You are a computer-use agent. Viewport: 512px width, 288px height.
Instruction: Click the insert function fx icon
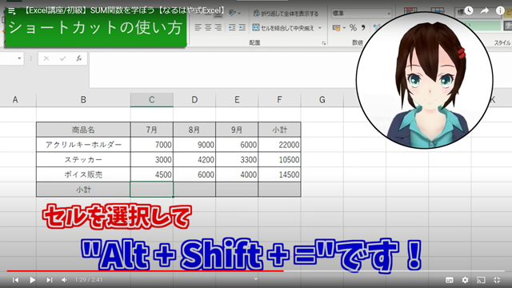click(x=78, y=58)
